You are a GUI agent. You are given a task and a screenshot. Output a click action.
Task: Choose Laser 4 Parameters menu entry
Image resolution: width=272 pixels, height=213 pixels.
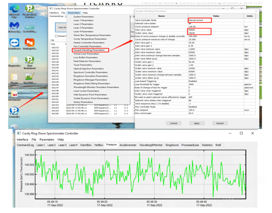84,32
